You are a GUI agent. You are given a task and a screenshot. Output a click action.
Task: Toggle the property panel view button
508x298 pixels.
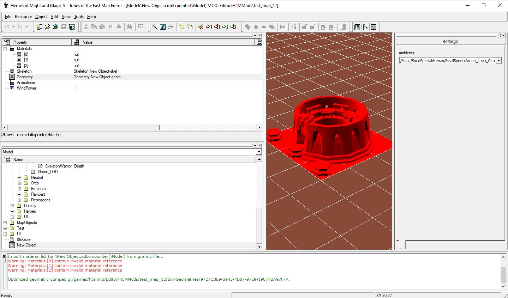point(357,27)
